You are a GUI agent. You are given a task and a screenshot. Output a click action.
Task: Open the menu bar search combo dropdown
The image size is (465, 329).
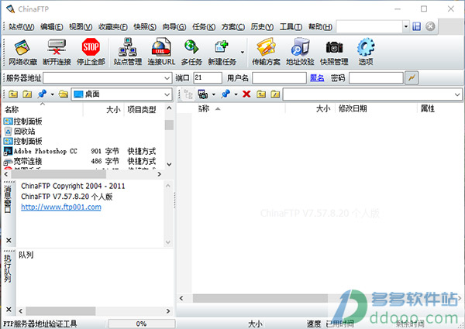pos(405,26)
